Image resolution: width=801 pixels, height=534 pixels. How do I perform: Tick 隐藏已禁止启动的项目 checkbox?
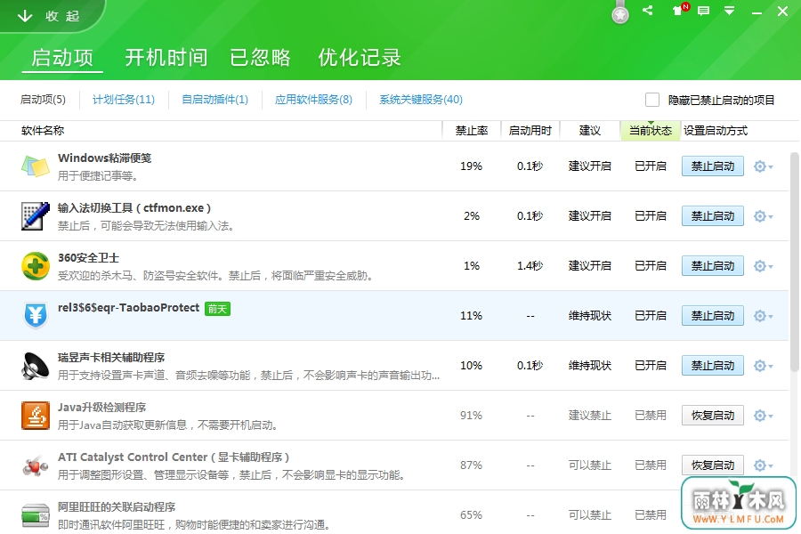point(651,100)
